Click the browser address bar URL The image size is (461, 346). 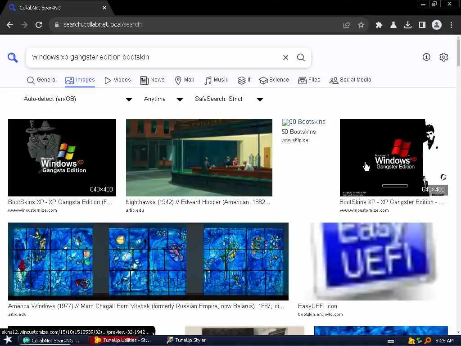(103, 25)
